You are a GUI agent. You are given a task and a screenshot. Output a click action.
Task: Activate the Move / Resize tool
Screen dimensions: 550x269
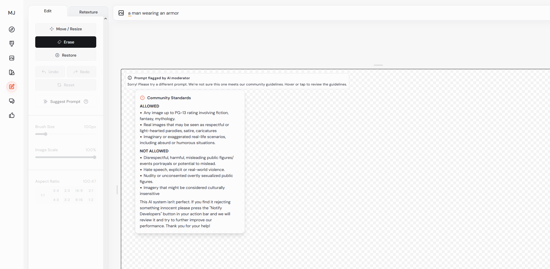tap(66, 29)
